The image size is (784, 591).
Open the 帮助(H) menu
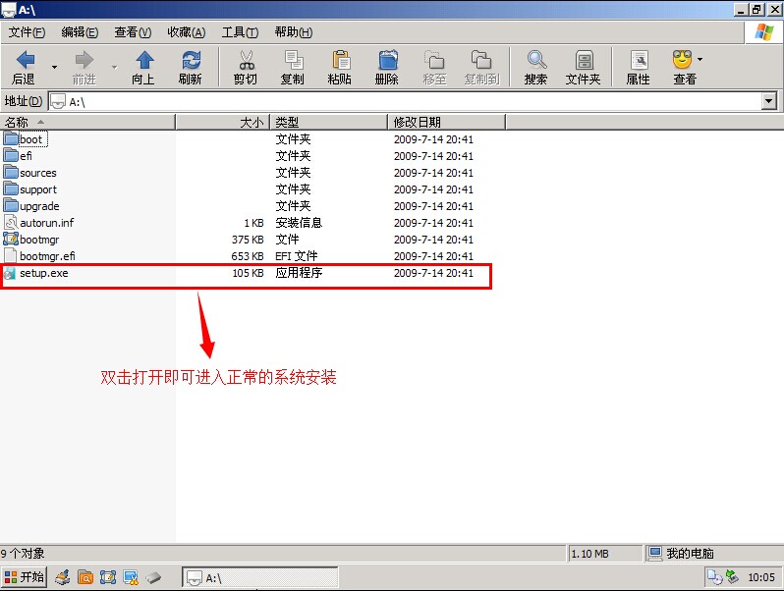pos(294,32)
